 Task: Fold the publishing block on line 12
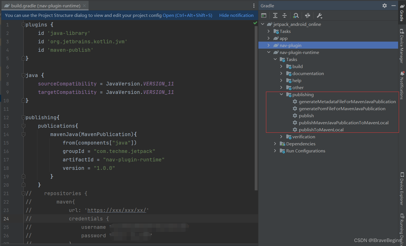pos(24,118)
